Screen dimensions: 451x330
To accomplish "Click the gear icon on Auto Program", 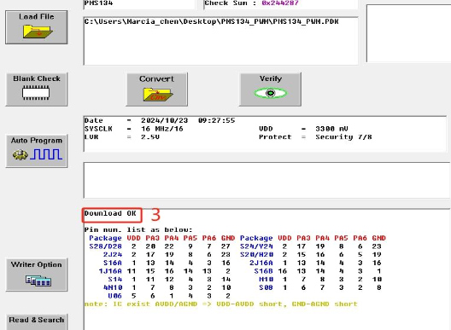I will (x=20, y=155).
